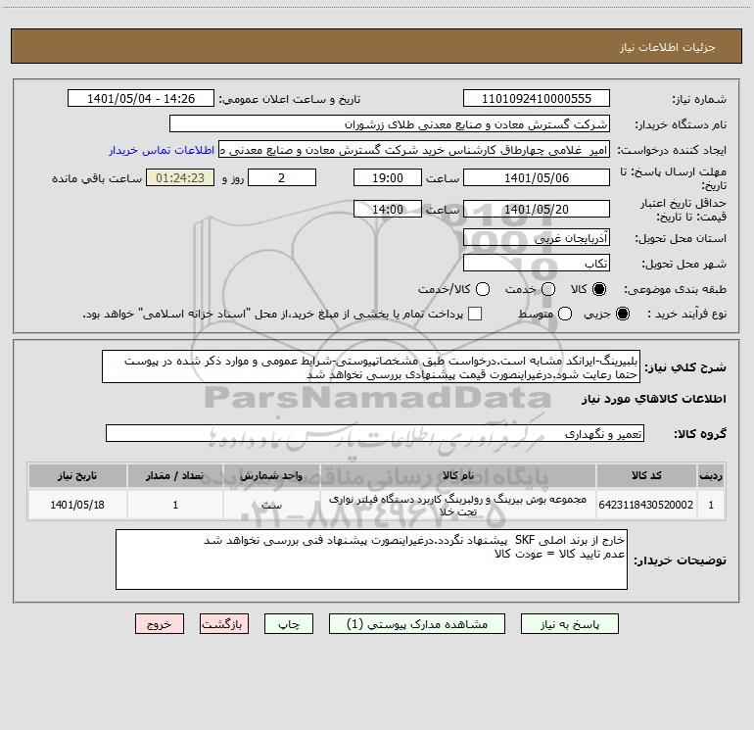
Task: Click the unit cell ست
Action: coord(271,505)
